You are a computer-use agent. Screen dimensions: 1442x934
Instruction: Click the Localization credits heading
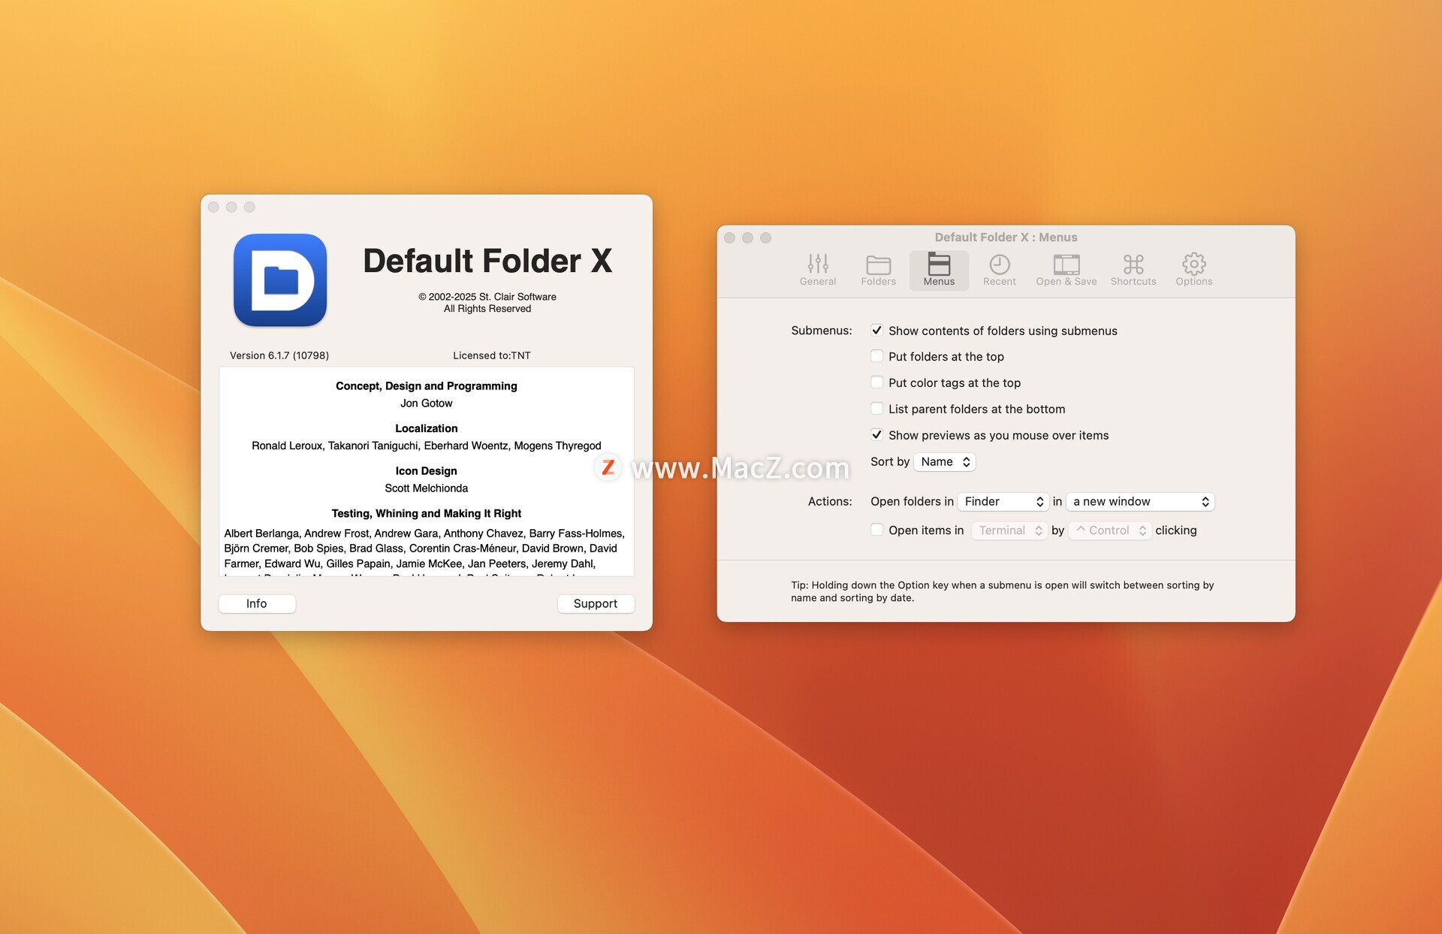[426, 428]
